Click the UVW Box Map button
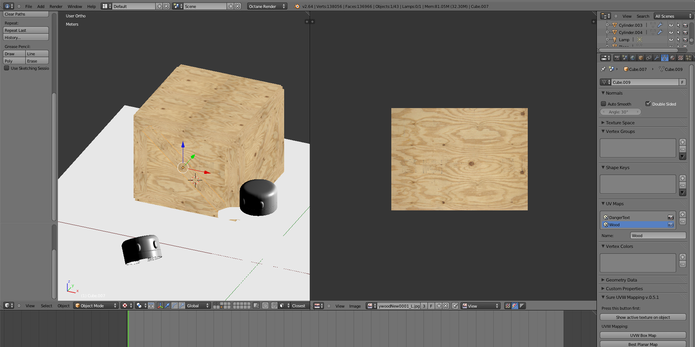The height and width of the screenshot is (347, 695). click(x=643, y=335)
